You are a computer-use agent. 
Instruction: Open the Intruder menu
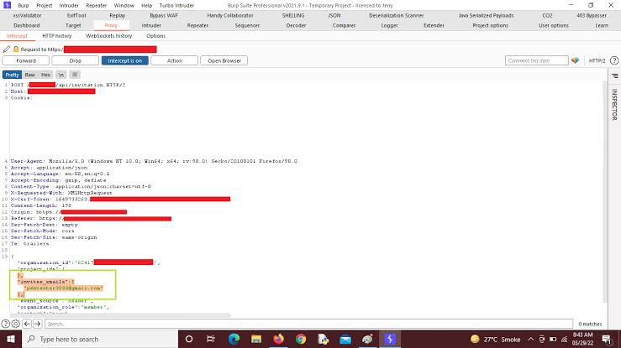(x=69, y=6)
